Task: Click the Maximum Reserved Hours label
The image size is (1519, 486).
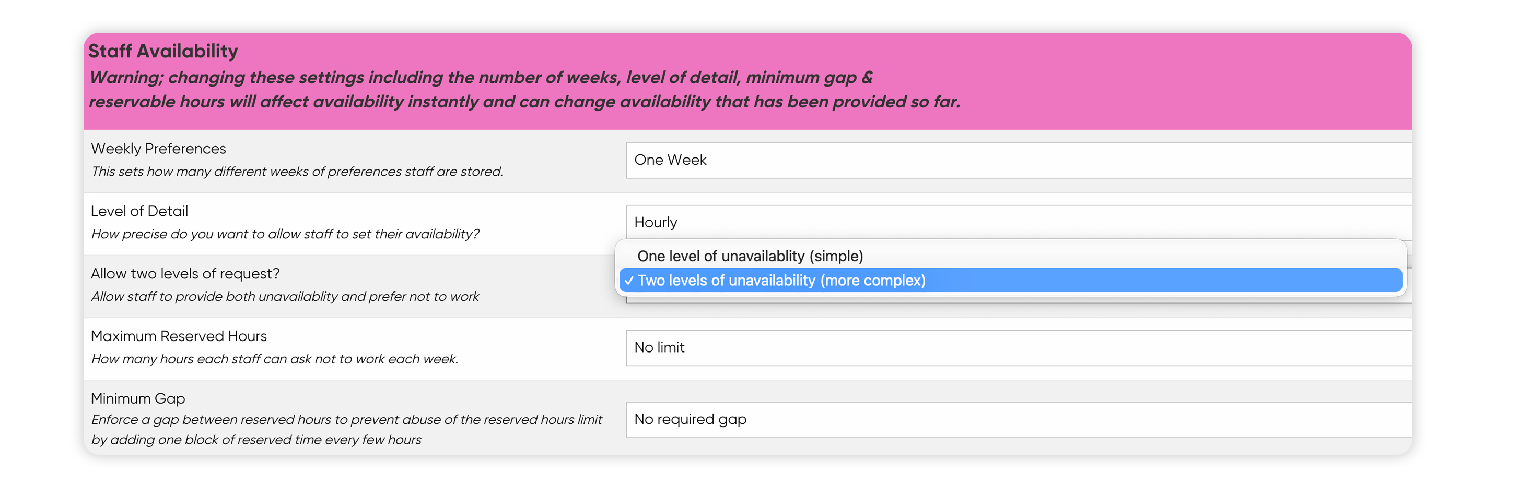Action: [179, 336]
